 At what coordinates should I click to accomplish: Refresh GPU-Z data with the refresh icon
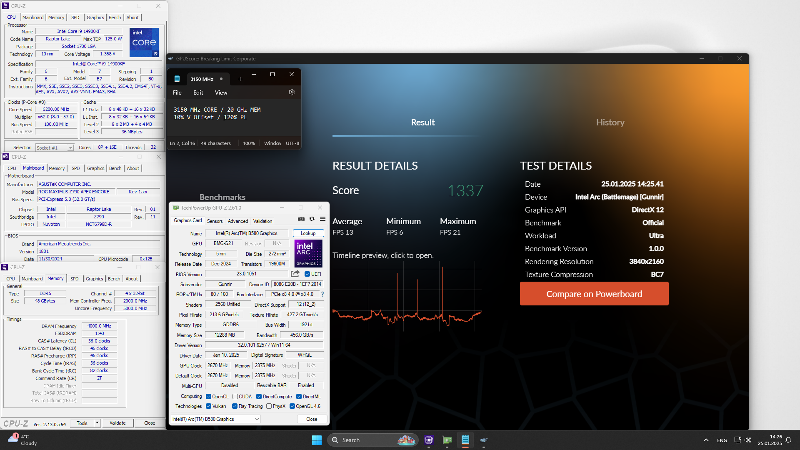[312, 219]
